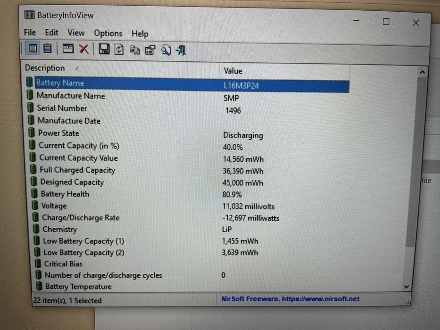The image size is (440, 330).
Task: Click the scrollbar up arrow
Action: point(422,73)
